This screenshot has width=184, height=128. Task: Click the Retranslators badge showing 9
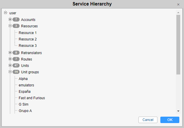(16, 53)
